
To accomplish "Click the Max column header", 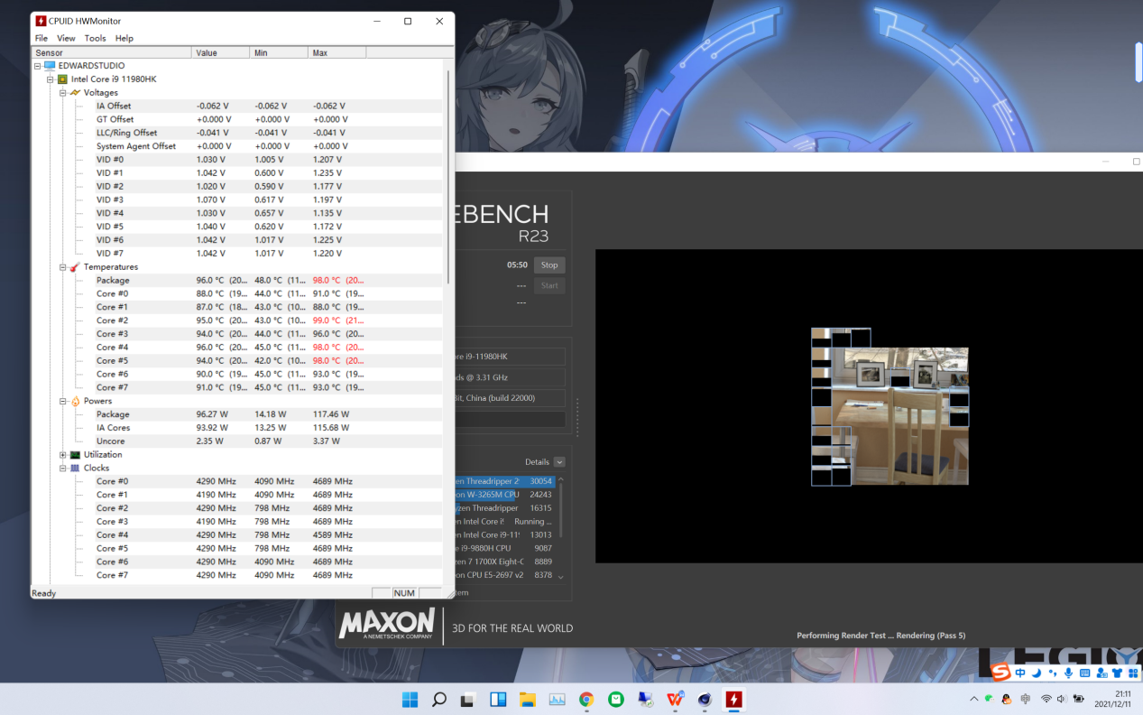I will pyautogui.click(x=336, y=52).
